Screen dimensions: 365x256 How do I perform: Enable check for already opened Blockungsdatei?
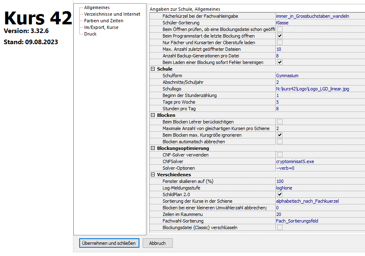tap(280, 29)
